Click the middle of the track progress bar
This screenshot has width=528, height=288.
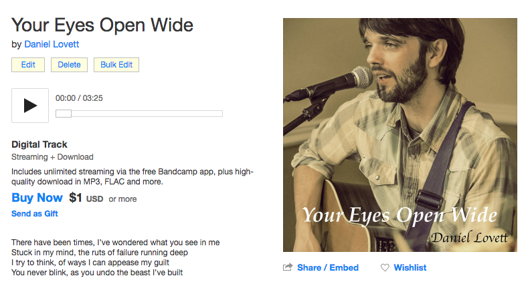[x=139, y=114]
